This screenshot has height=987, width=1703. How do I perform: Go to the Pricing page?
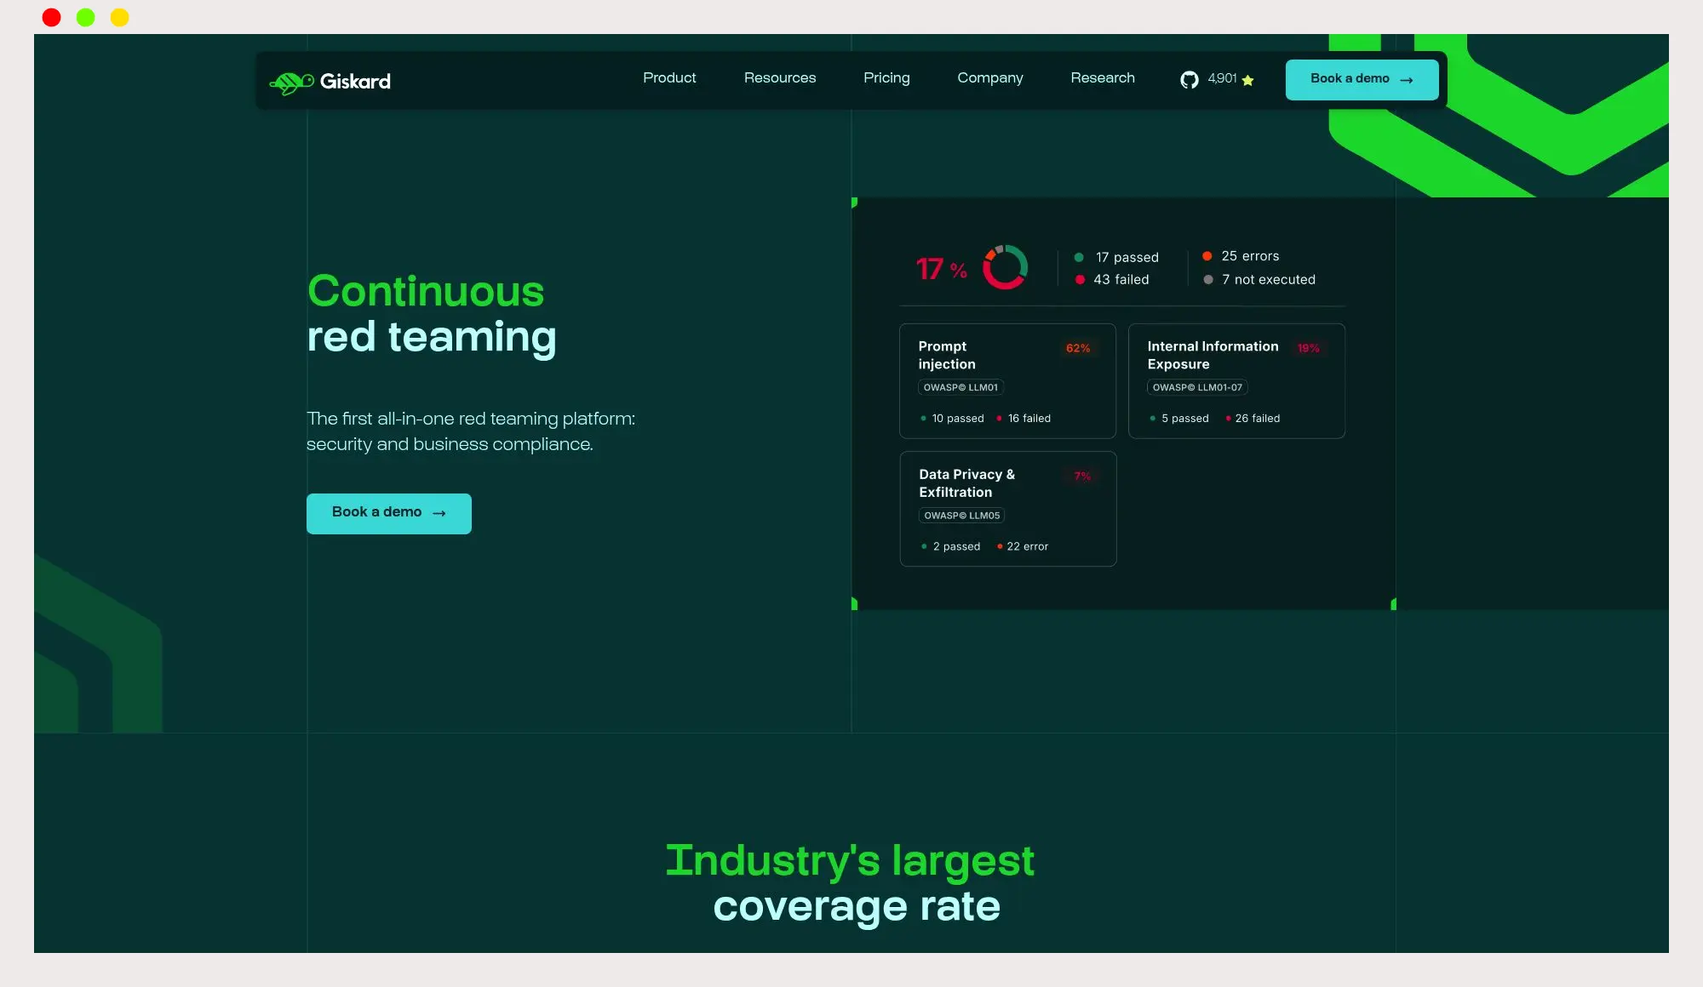(886, 78)
